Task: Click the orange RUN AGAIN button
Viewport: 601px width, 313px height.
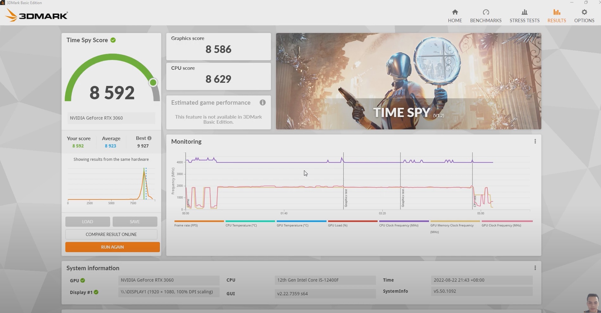Action: click(113, 247)
